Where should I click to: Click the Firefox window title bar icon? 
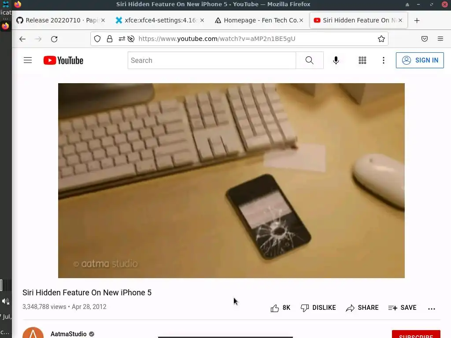[18, 4]
